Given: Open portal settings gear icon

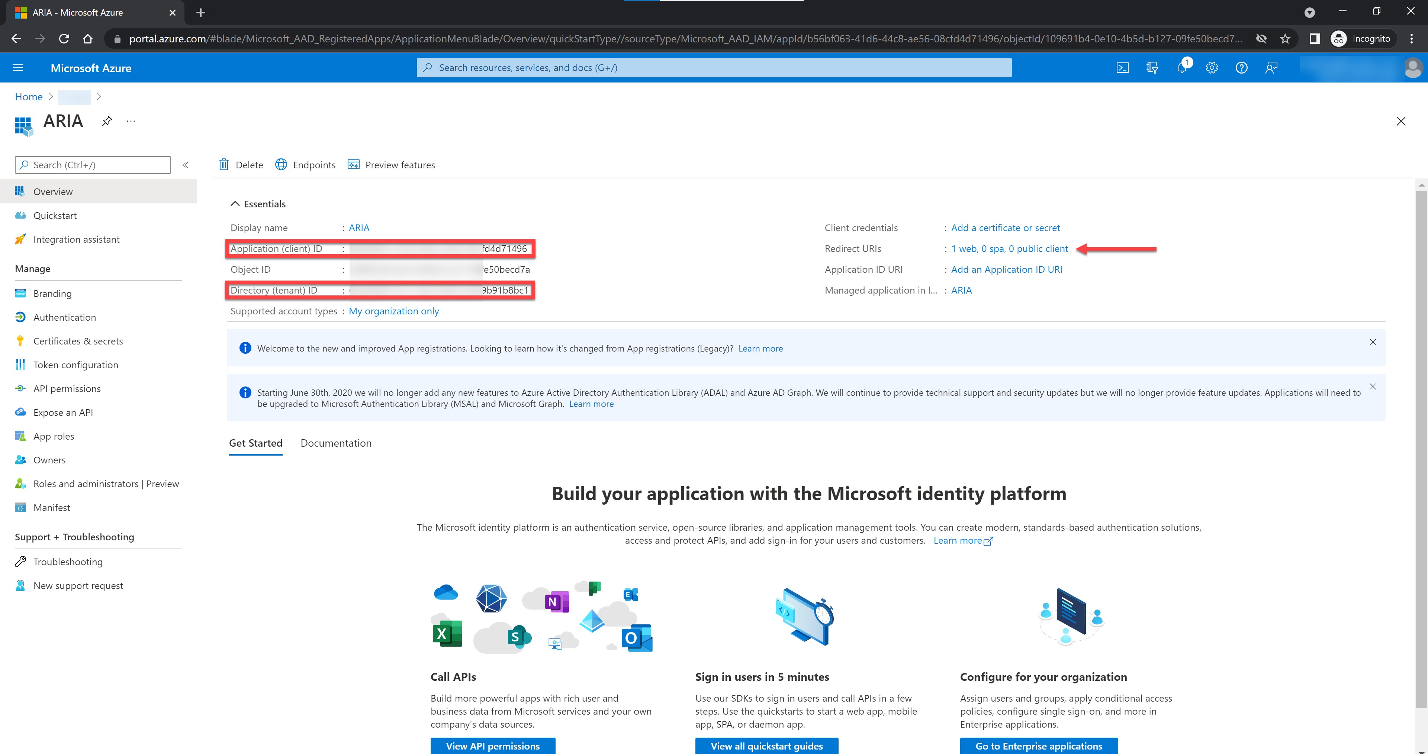Looking at the screenshot, I should point(1212,68).
